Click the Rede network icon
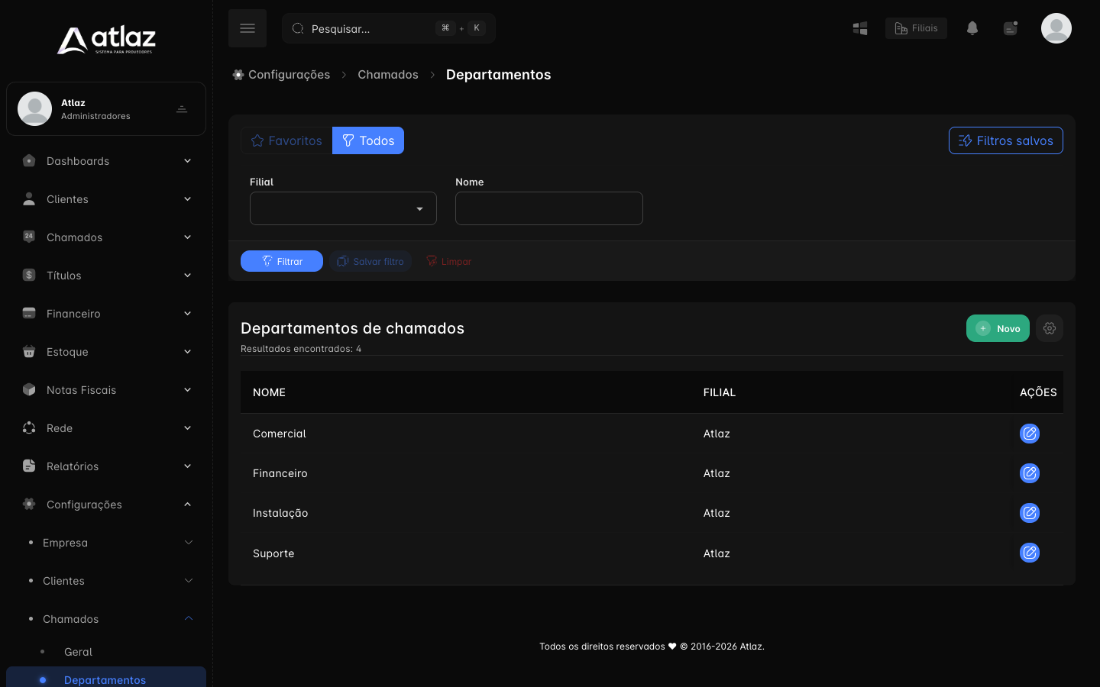Screen dimensions: 1100x687 click(29, 427)
